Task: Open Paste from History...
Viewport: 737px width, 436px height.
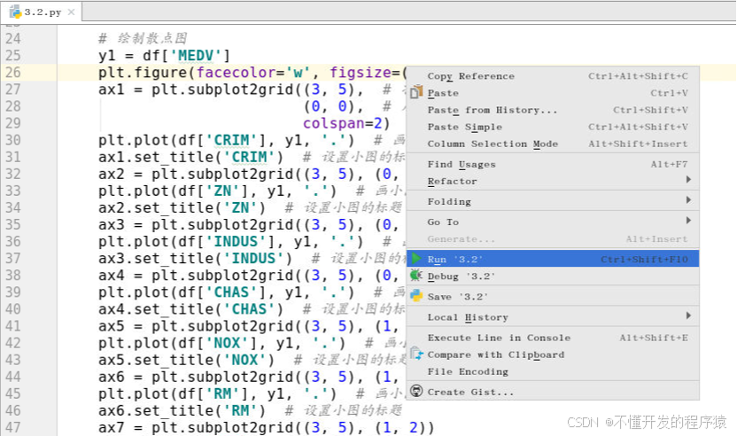Action: tap(552, 110)
